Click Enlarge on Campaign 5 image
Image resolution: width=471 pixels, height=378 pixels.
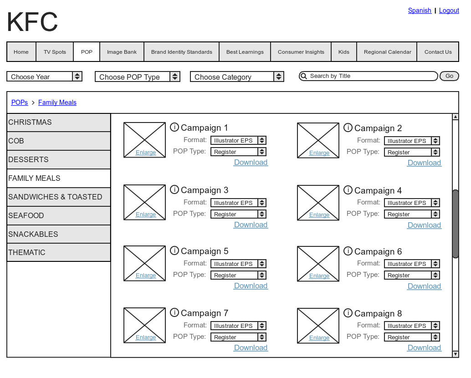pos(146,276)
